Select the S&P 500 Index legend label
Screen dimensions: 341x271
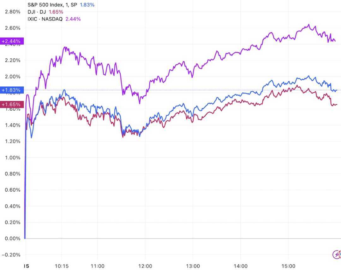coord(52,5)
